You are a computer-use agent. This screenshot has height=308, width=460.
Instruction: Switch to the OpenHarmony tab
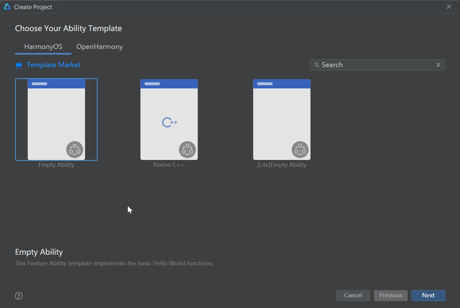click(x=99, y=47)
